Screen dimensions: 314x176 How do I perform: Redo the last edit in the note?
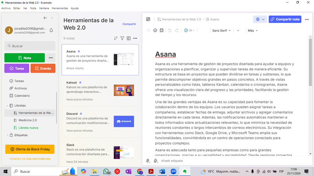[x=177, y=30]
